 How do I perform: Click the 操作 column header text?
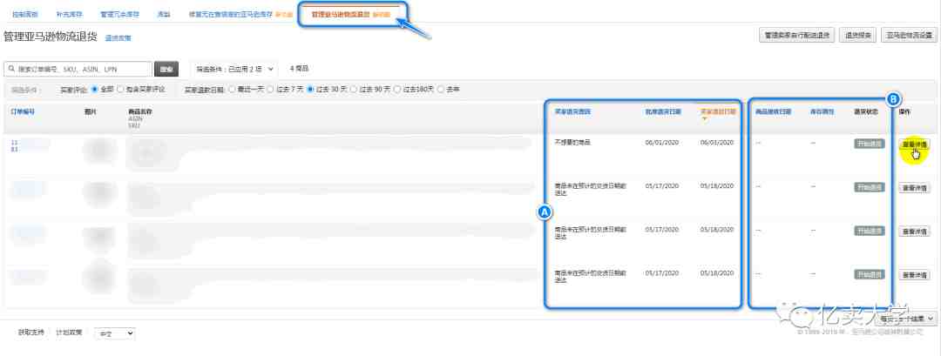(x=904, y=111)
